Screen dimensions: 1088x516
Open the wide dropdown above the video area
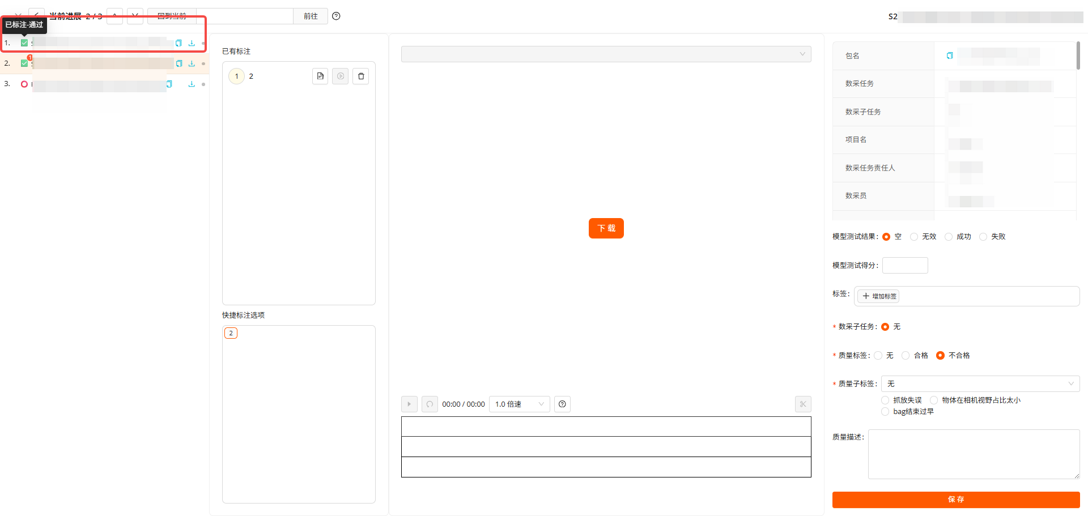click(x=606, y=54)
